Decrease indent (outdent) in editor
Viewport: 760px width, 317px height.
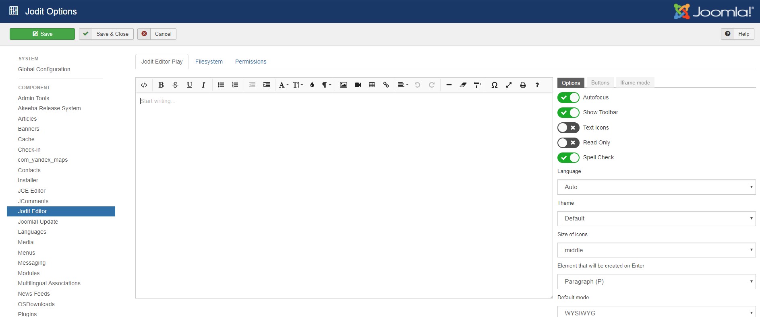coord(252,85)
